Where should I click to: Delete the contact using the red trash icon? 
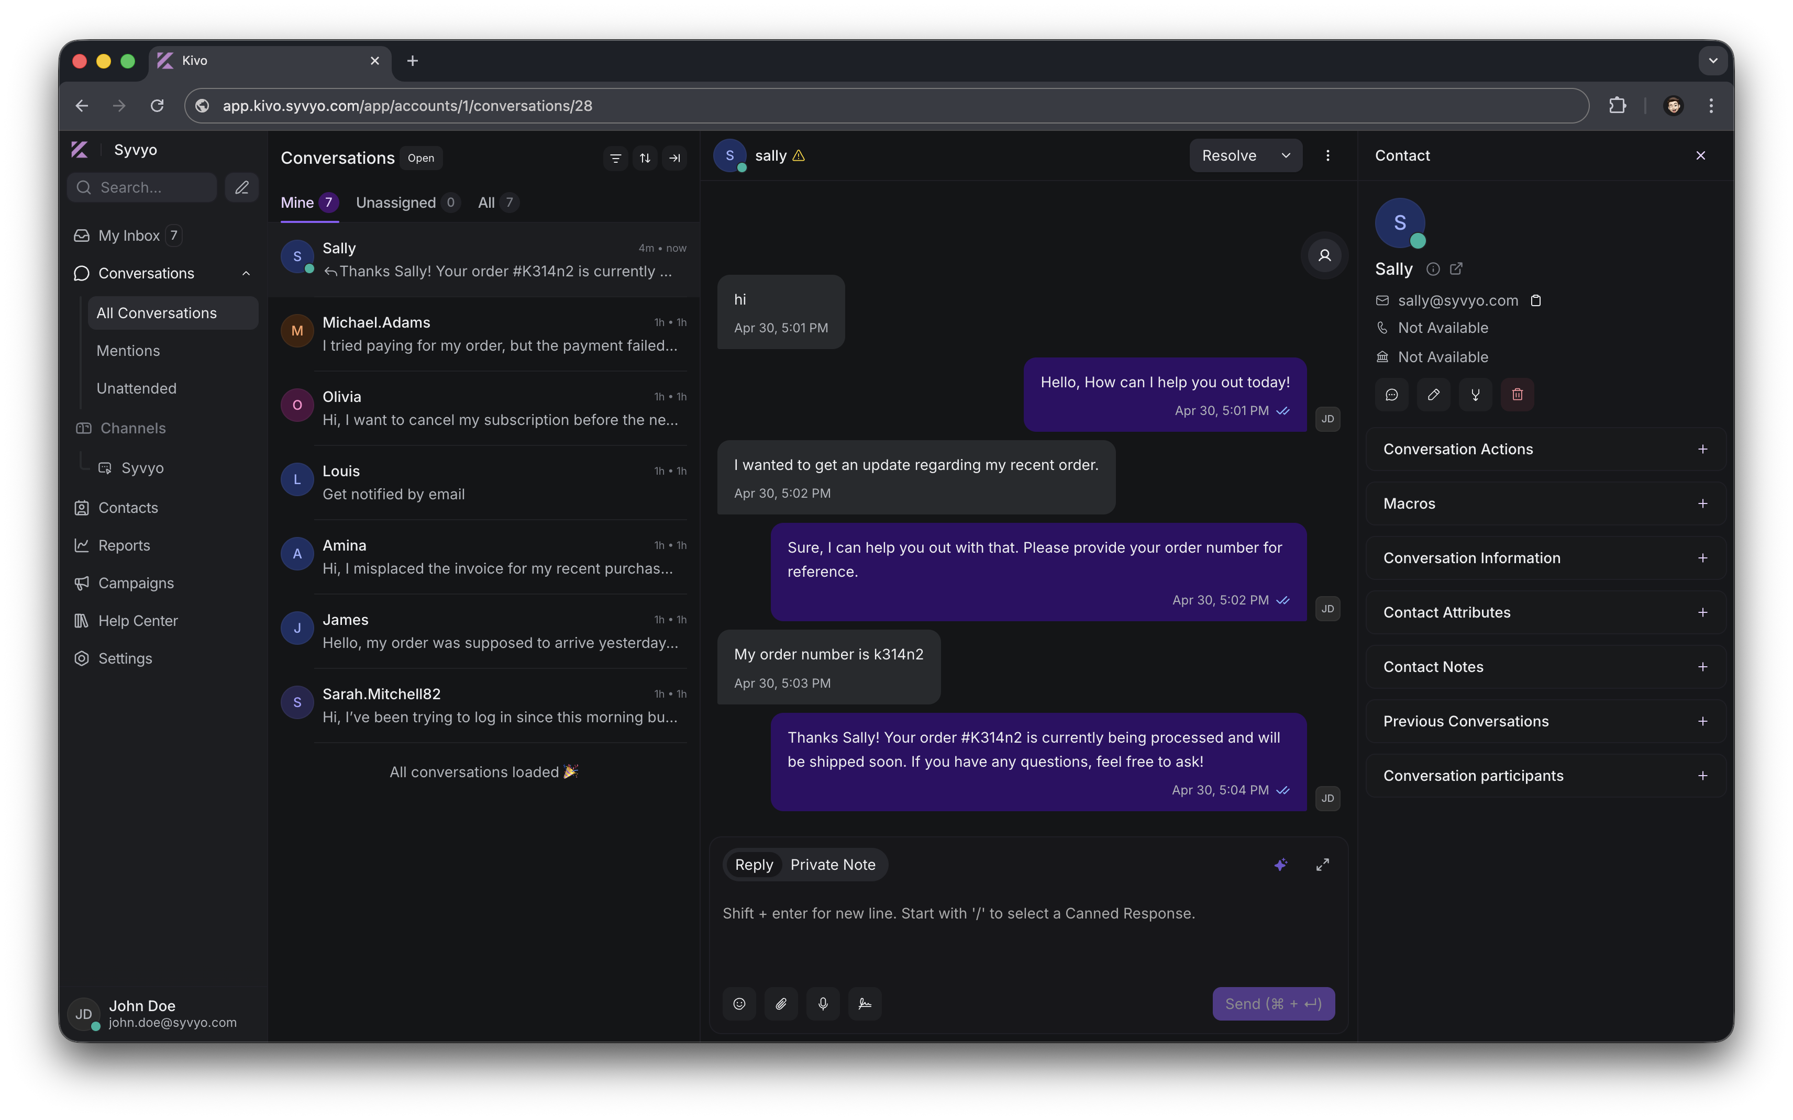(1518, 394)
